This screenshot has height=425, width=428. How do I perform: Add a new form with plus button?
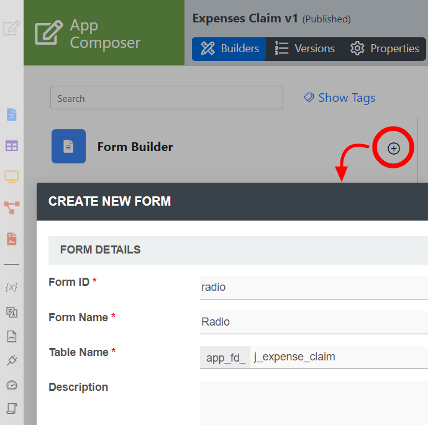coord(394,149)
